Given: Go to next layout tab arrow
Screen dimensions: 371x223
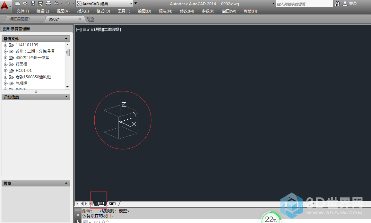Looking at the screenshot, I should pyautogui.click(x=86, y=204).
